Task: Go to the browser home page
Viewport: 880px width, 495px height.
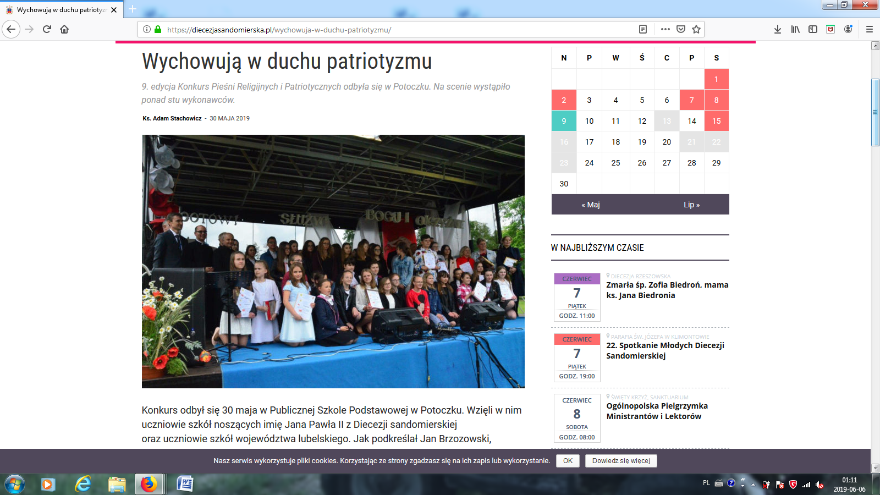Action: tap(64, 29)
